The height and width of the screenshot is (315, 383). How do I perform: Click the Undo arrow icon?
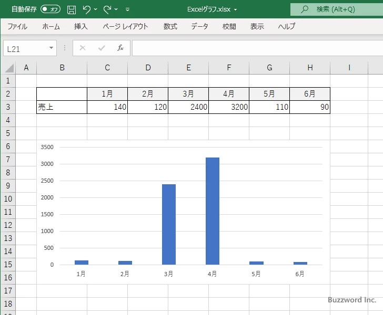click(86, 9)
